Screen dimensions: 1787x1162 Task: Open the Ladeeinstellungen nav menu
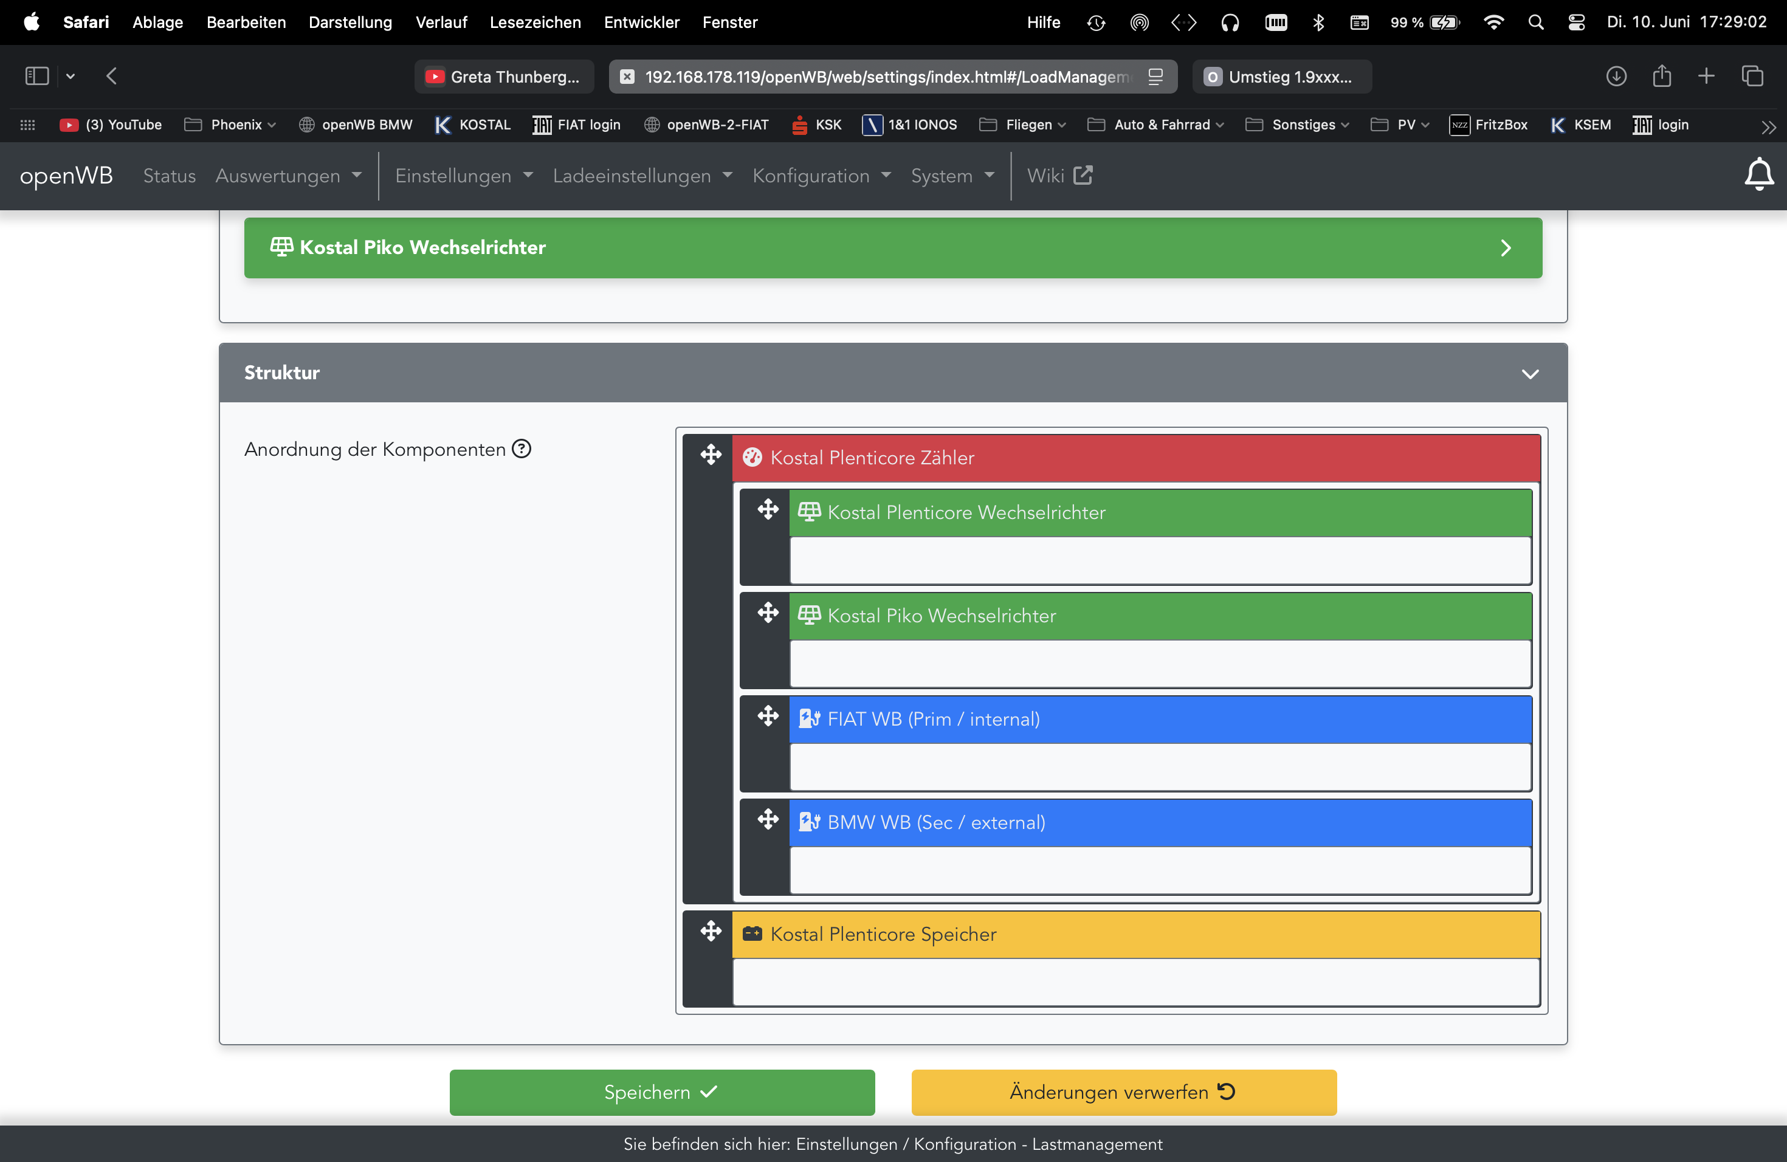pyautogui.click(x=642, y=176)
